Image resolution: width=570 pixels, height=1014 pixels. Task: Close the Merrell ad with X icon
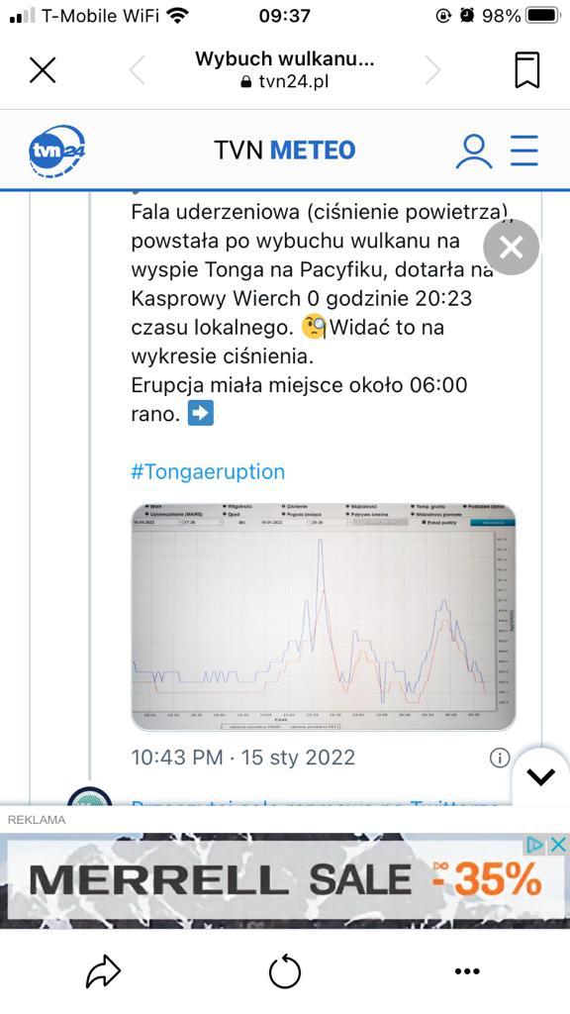click(x=559, y=844)
